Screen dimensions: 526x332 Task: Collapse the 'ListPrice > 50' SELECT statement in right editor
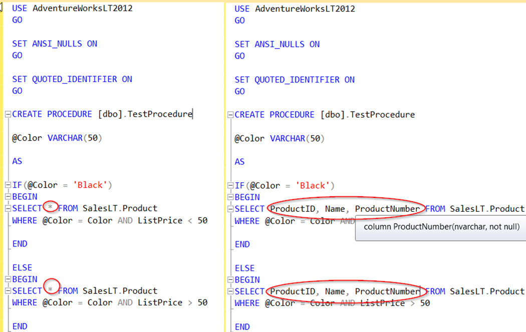[230, 291]
